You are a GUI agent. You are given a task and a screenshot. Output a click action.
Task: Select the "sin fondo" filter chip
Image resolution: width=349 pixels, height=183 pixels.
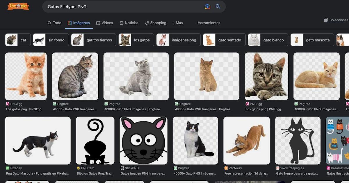pyautogui.click(x=51, y=40)
